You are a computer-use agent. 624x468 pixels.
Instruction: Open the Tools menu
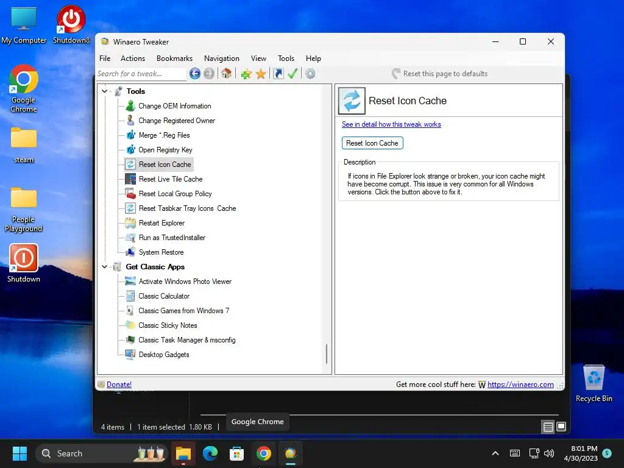click(x=286, y=58)
